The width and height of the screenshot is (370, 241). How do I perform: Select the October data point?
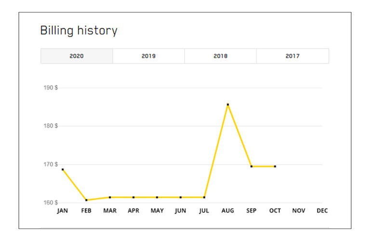click(275, 166)
